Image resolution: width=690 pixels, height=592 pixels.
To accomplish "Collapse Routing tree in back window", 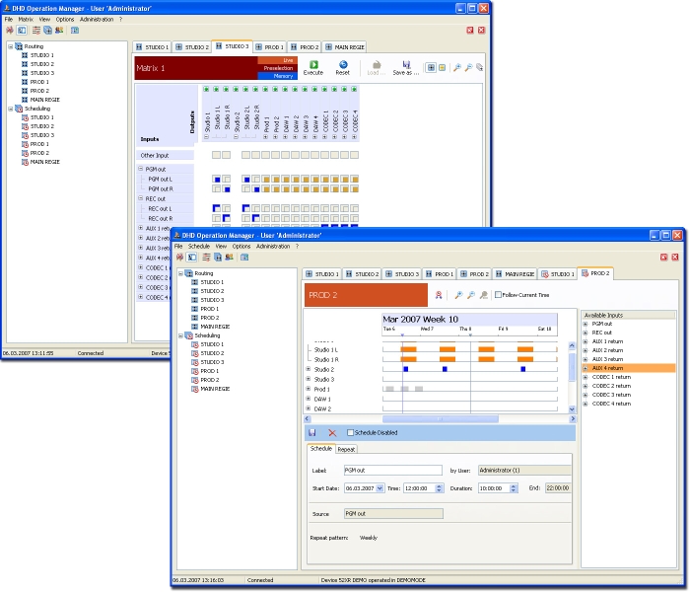I will tap(11, 46).
